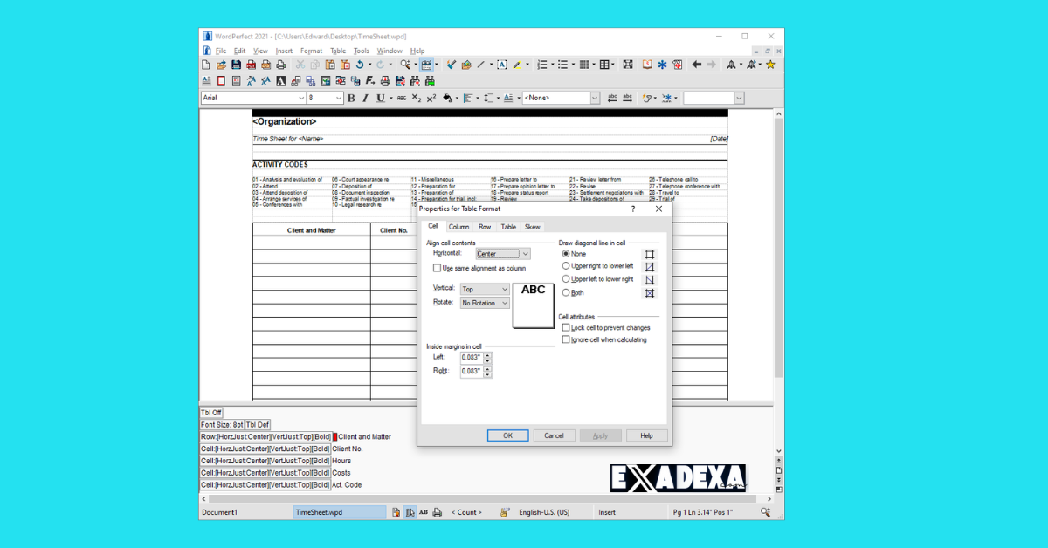Open the Table menu
Screen dimensions: 1048x548
pyautogui.click(x=338, y=51)
